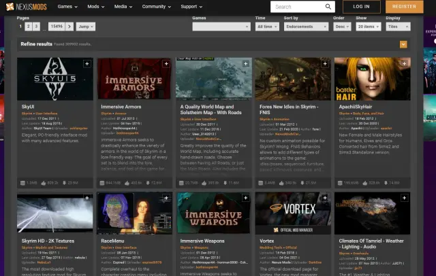Open Fores New Idles in Skyrim title

pyautogui.click(x=289, y=109)
